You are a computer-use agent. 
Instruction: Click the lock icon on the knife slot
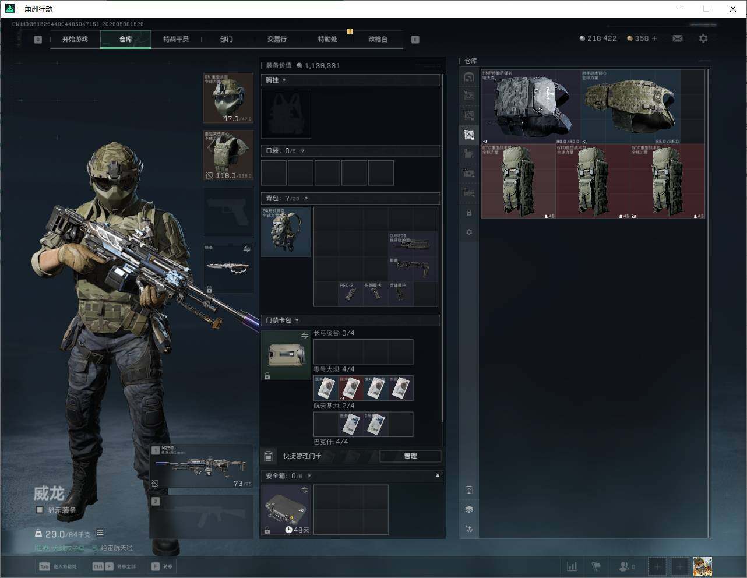[209, 289]
